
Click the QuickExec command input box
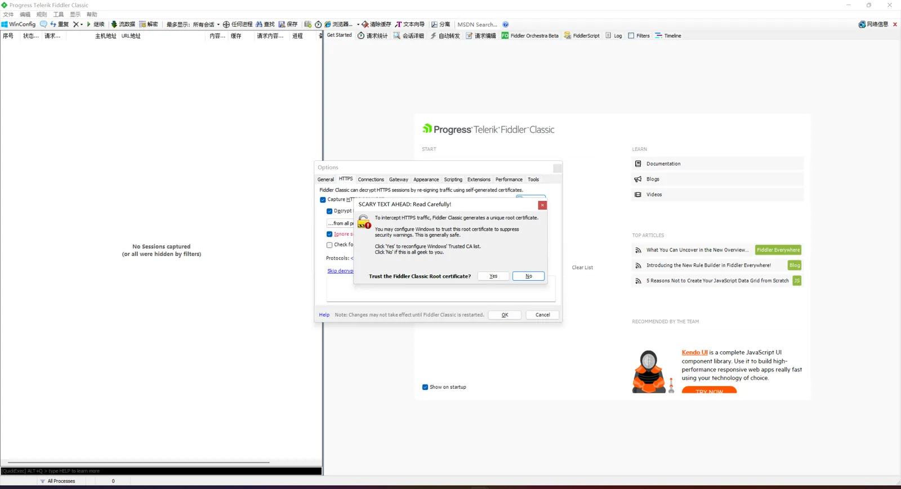click(161, 471)
